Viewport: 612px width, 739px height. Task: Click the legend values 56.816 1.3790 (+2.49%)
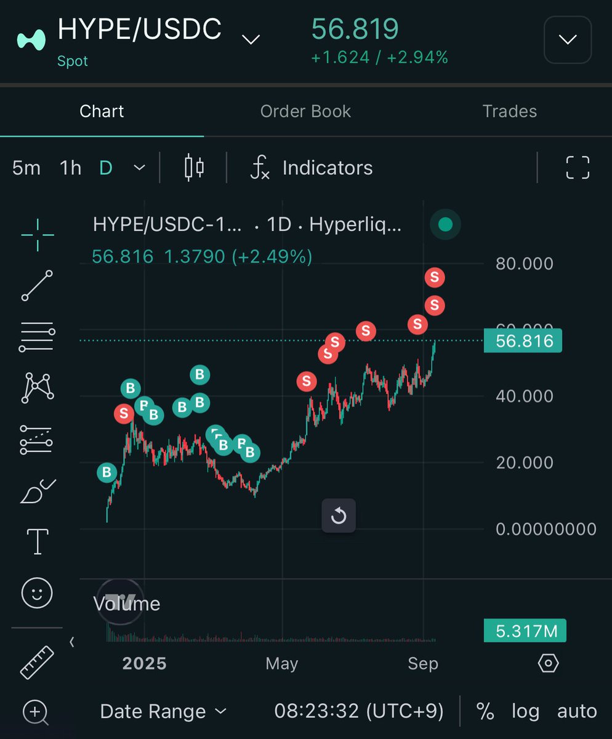click(x=202, y=256)
